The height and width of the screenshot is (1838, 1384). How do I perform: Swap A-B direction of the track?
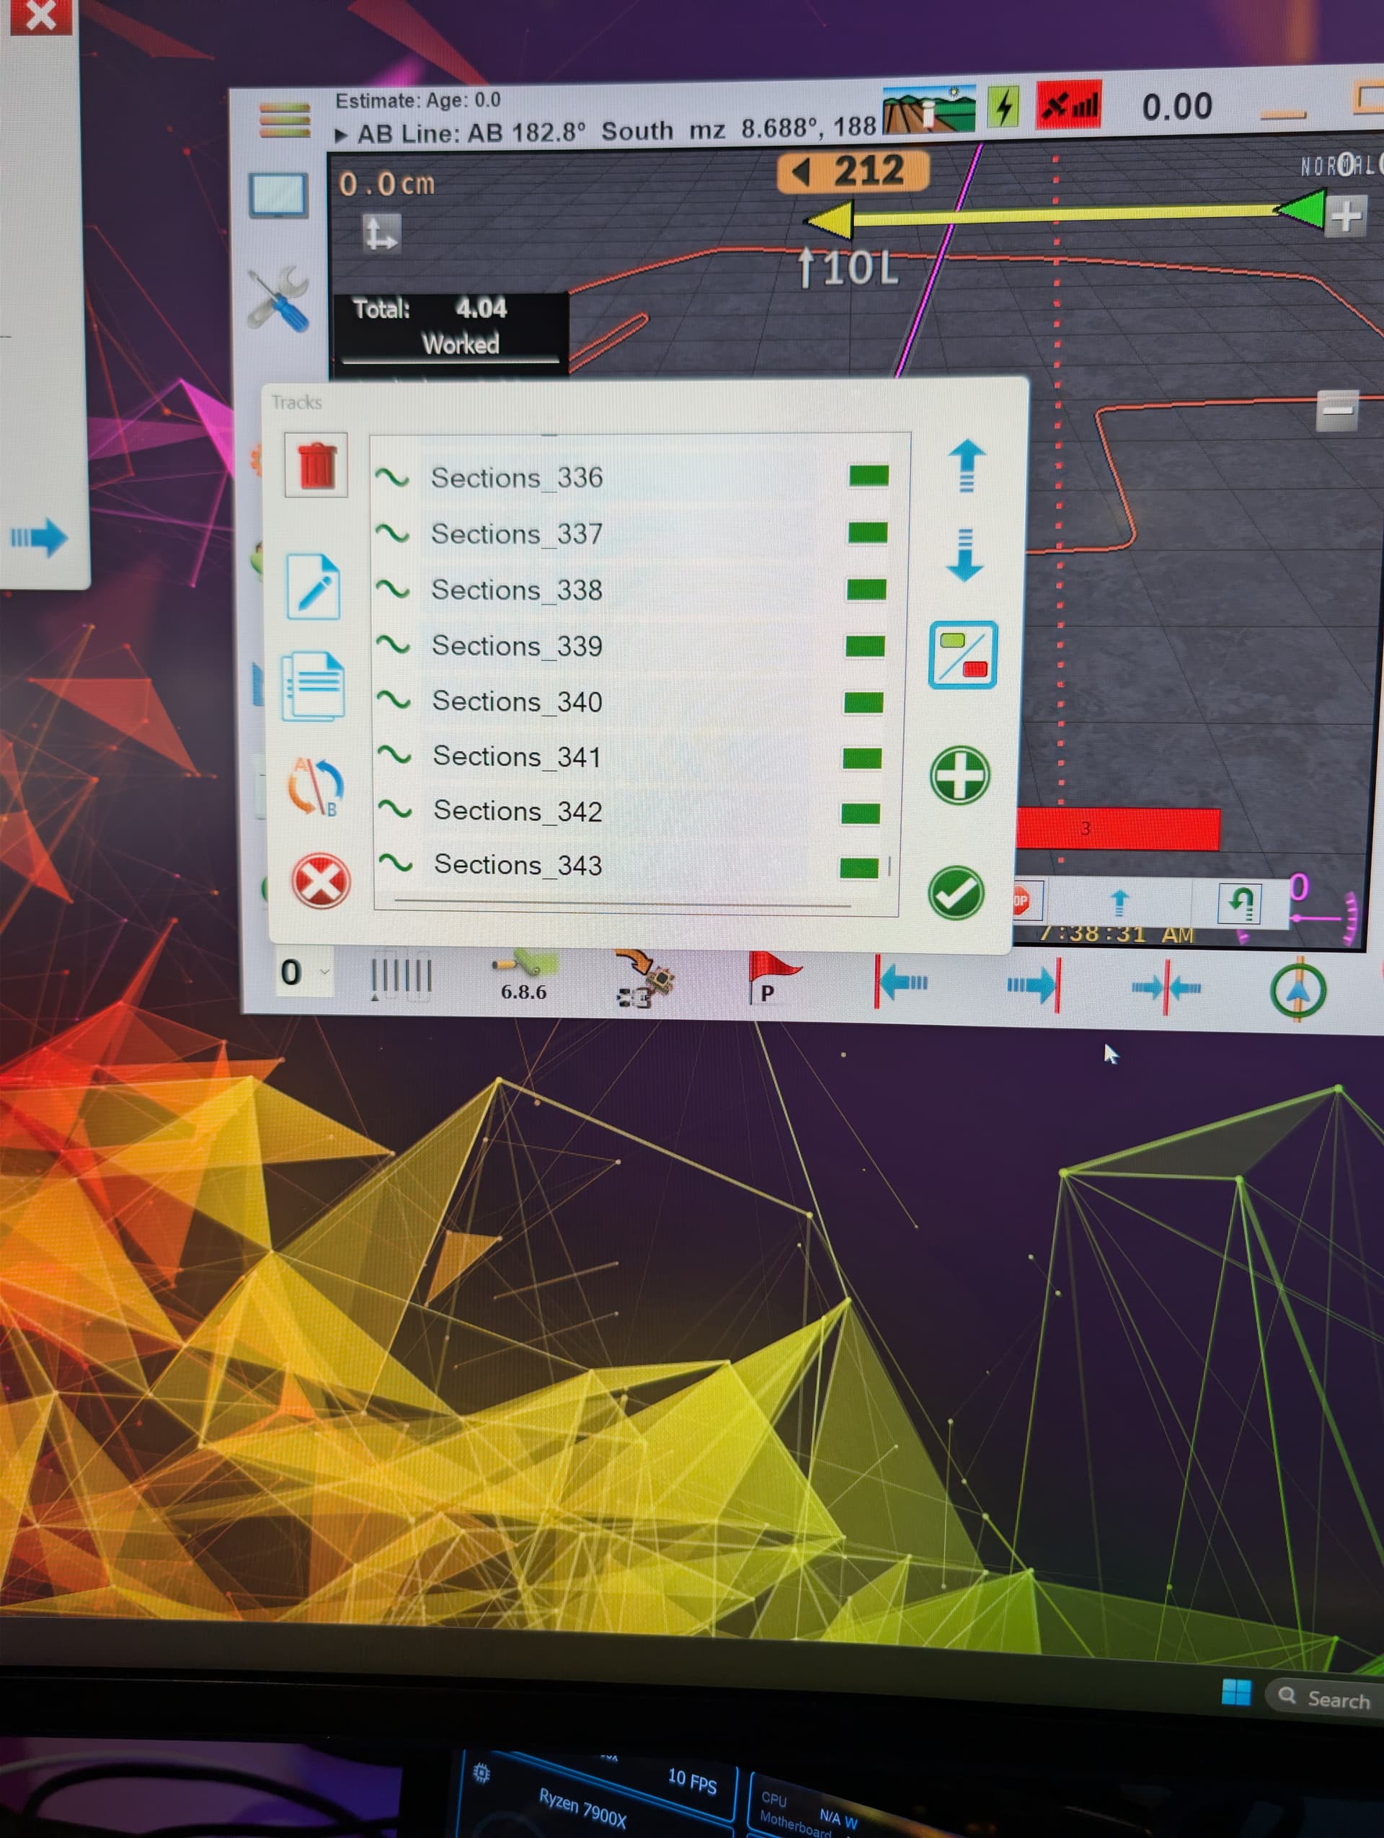(316, 786)
